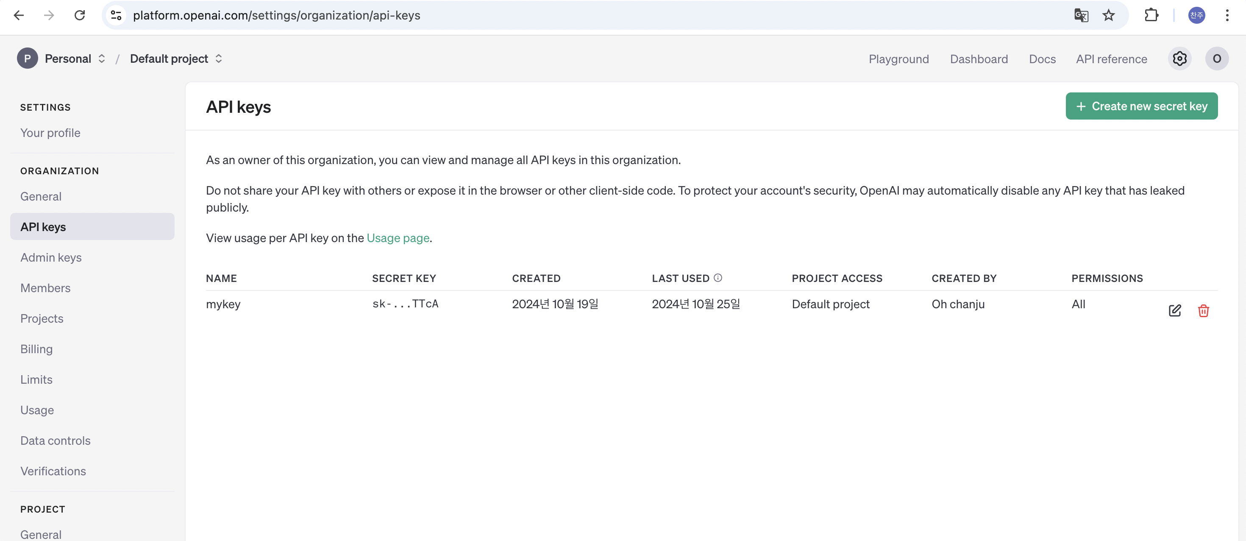Go to Billing settings
The width and height of the screenshot is (1246, 541).
(x=36, y=349)
